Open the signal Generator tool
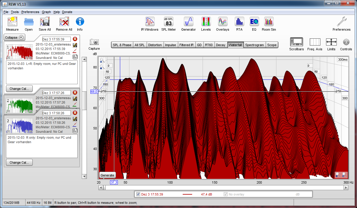Image resolution: width=357 pixels, height=208 pixels. coord(189,22)
